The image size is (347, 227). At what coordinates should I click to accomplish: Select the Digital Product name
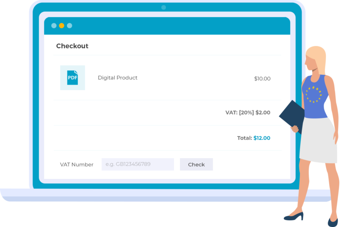[x=118, y=78]
